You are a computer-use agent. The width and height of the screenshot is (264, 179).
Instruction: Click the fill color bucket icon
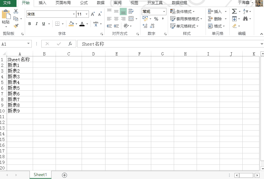71,24
